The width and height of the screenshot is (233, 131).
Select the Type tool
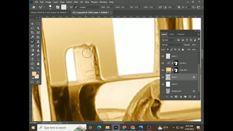coord(32,59)
